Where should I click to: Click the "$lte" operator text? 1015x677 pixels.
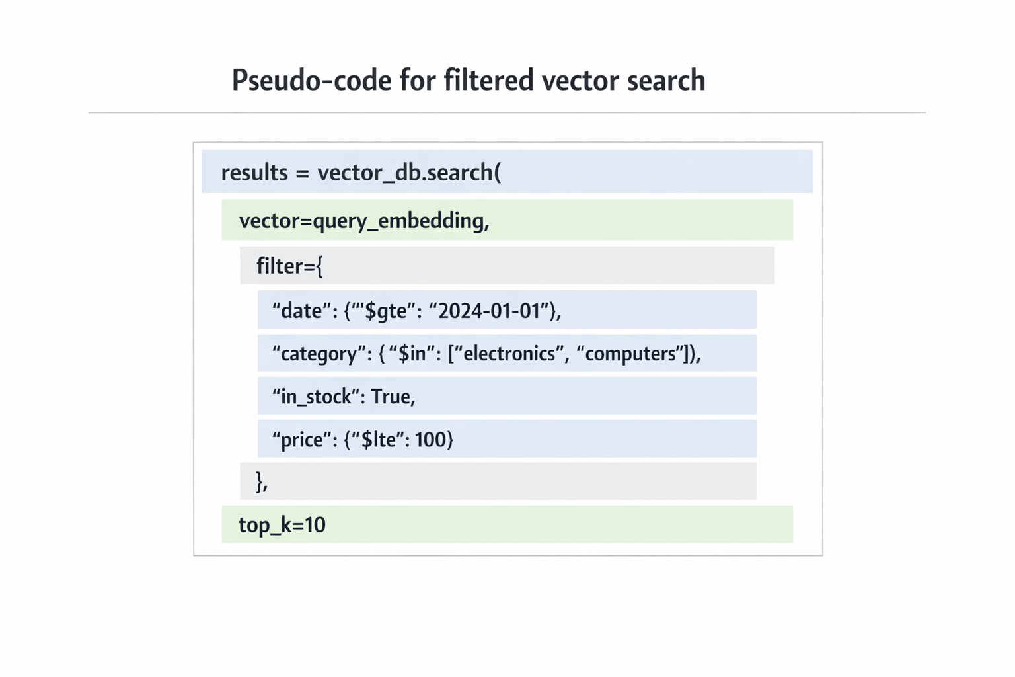click(x=383, y=440)
